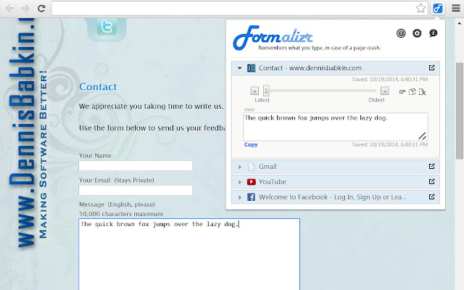Click the 'Contact' page heading
The image size is (464, 290).
[x=98, y=87]
